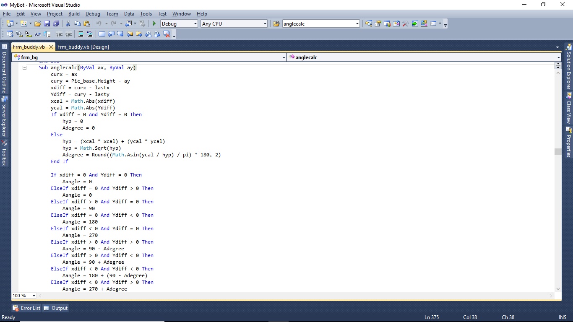
Task: Open the active files list dropdown arrow
Action: click(557, 47)
